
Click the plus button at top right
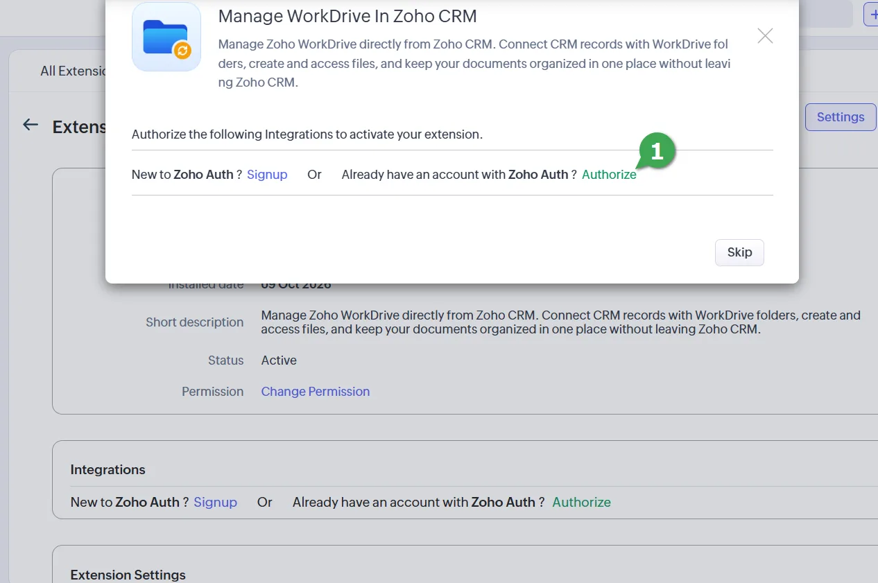pos(870,14)
